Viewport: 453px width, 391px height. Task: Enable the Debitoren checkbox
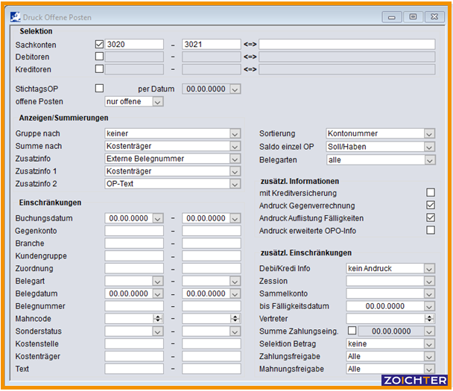tap(100, 57)
